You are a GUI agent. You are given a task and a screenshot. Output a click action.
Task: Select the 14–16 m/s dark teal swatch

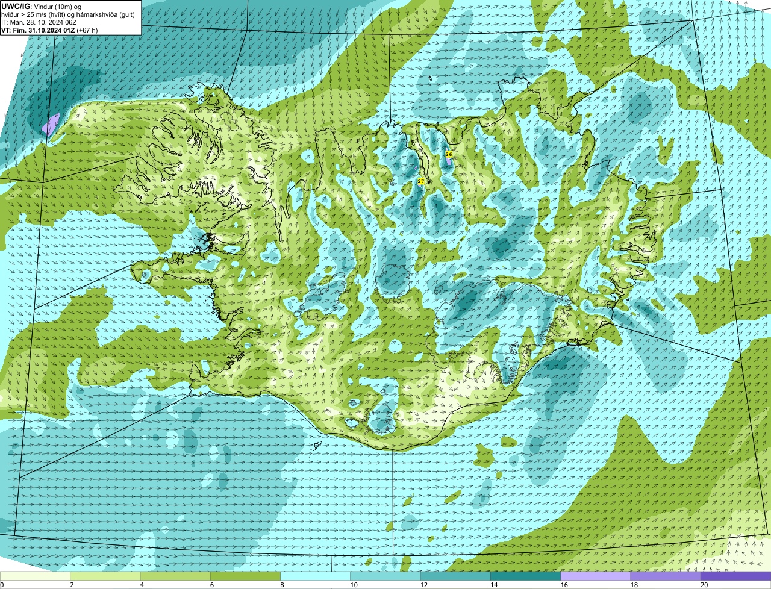(526, 576)
